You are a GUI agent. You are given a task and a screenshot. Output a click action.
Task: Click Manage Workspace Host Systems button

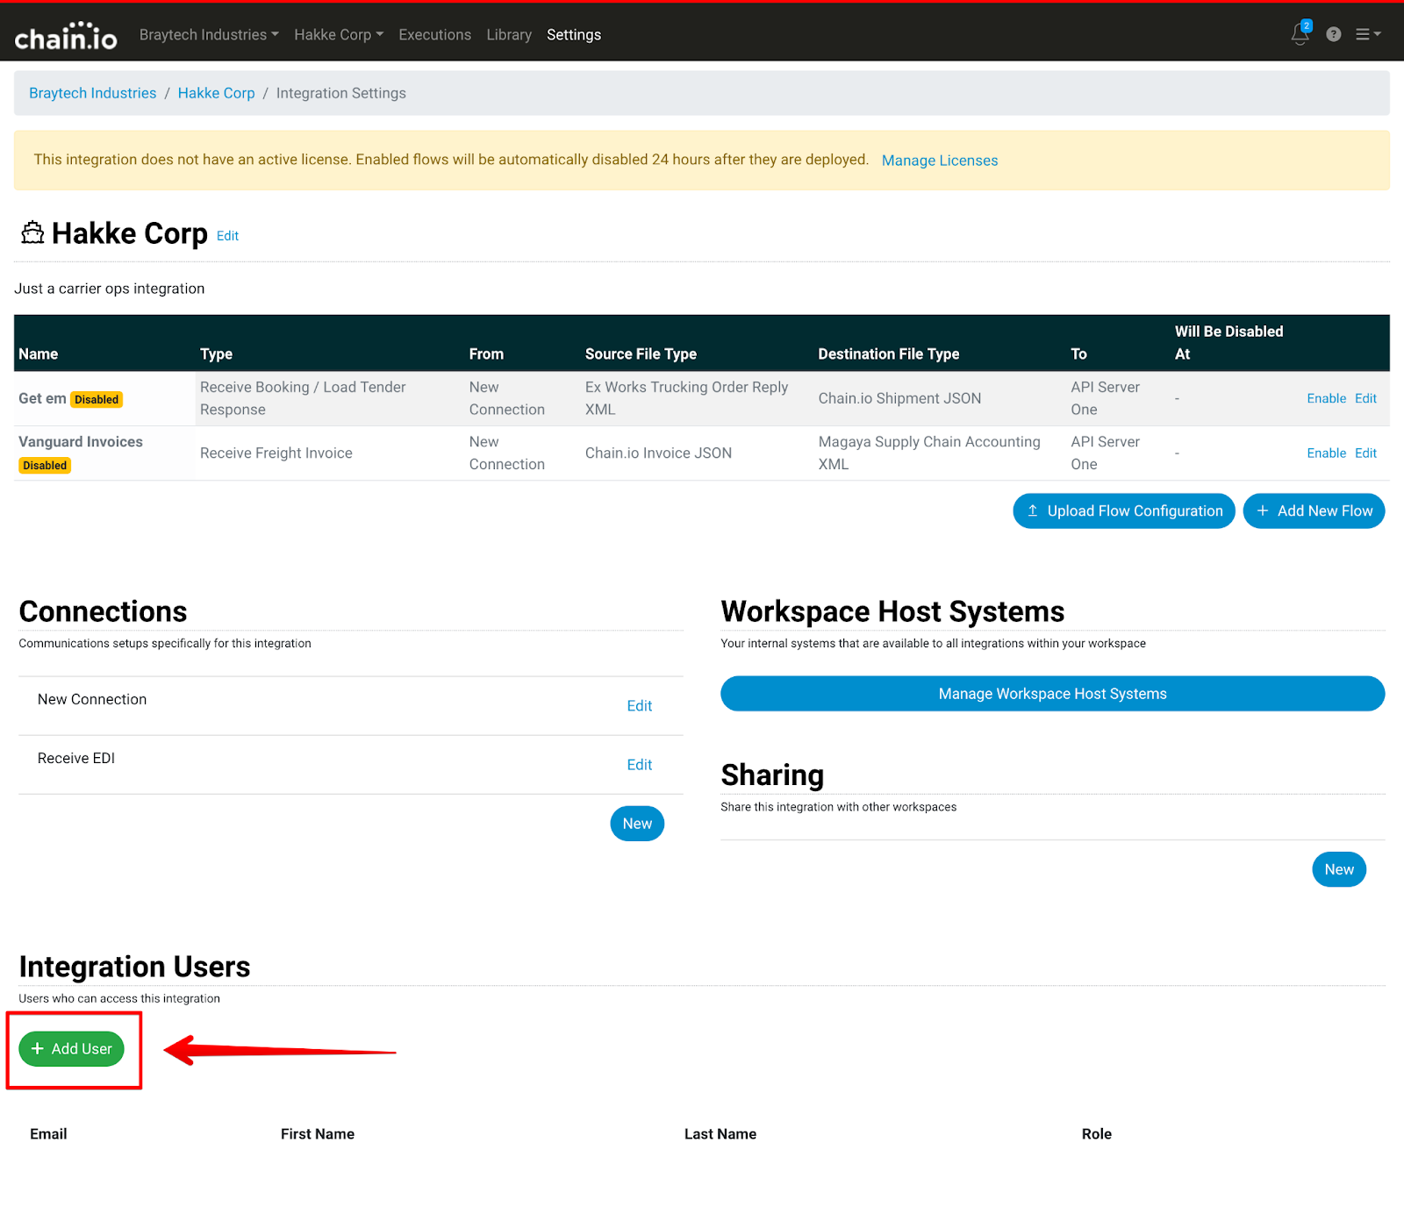pos(1053,694)
